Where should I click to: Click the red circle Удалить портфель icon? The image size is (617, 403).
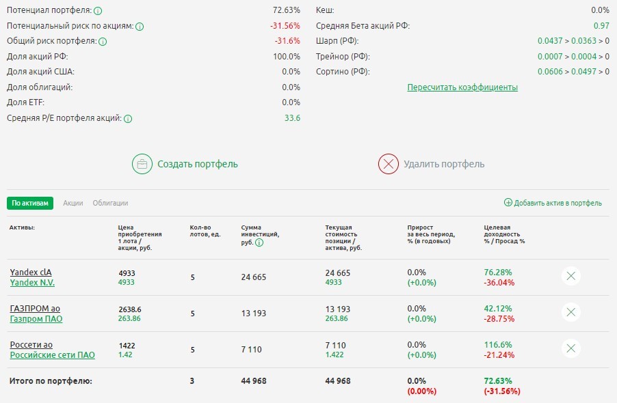pyautogui.click(x=388, y=164)
